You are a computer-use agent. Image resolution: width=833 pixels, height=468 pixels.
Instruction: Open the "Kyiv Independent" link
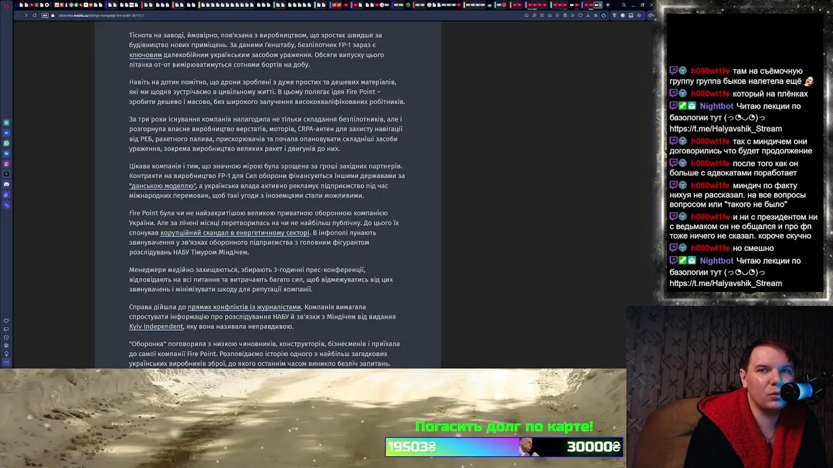click(156, 326)
